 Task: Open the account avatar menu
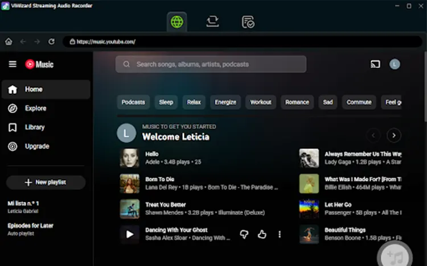[395, 64]
